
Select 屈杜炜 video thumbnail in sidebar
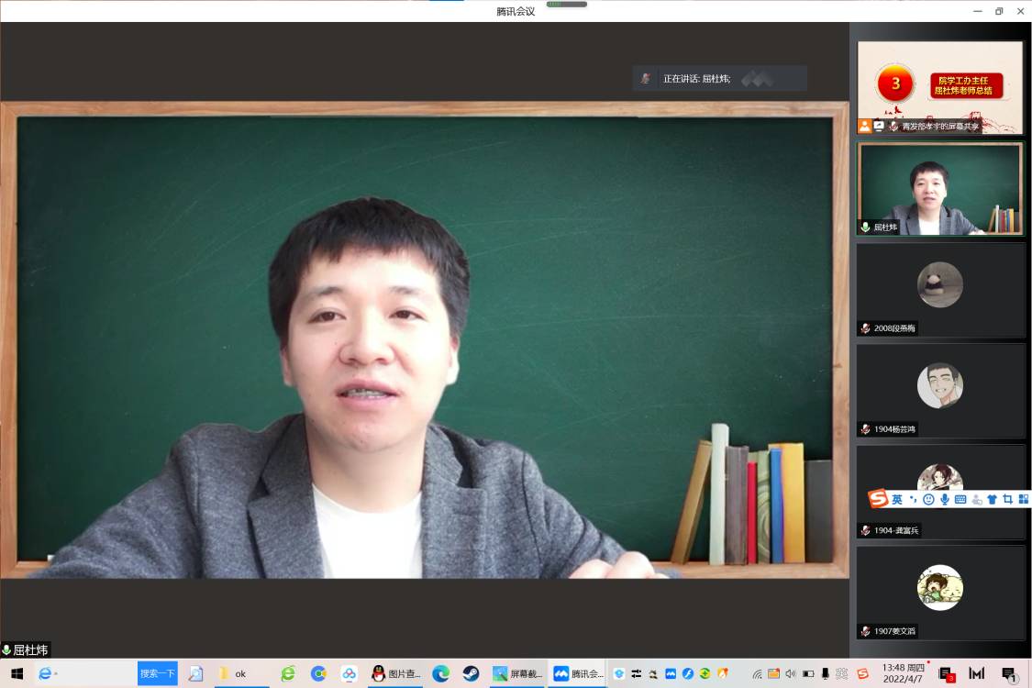[x=940, y=189]
